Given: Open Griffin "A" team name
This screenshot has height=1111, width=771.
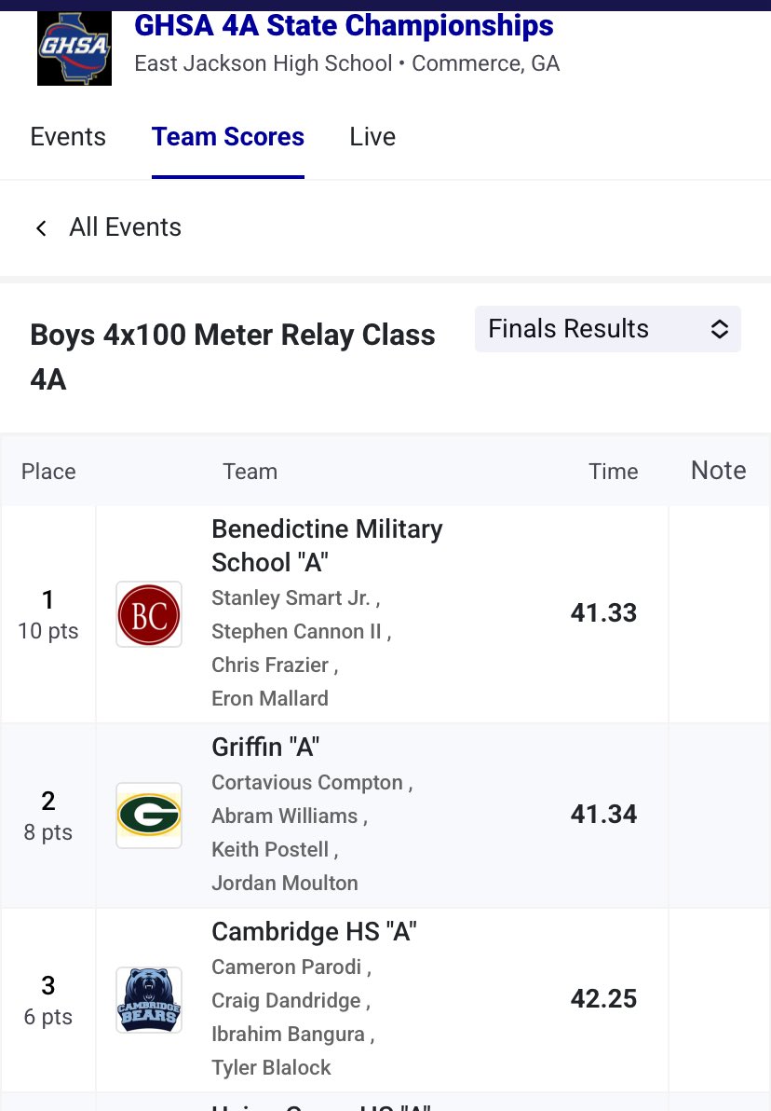Looking at the screenshot, I should click(x=265, y=747).
